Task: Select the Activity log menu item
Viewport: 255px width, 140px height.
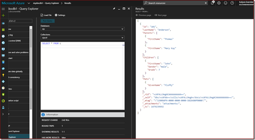Action: pyautogui.click(x=19, y=35)
